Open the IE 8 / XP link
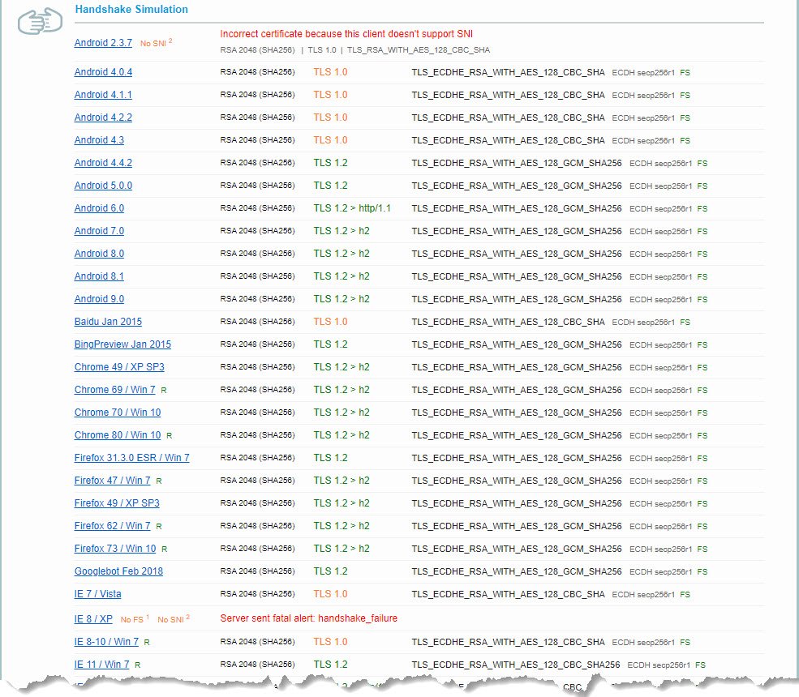This screenshot has height=697, width=799. 93,618
